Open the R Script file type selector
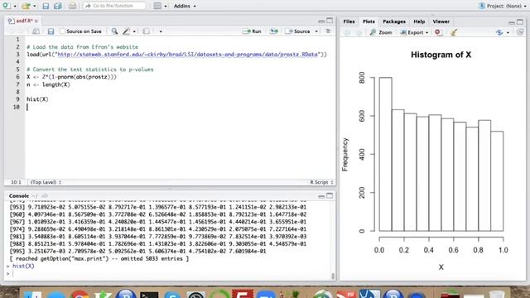530x298 pixels. (x=321, y=182)
